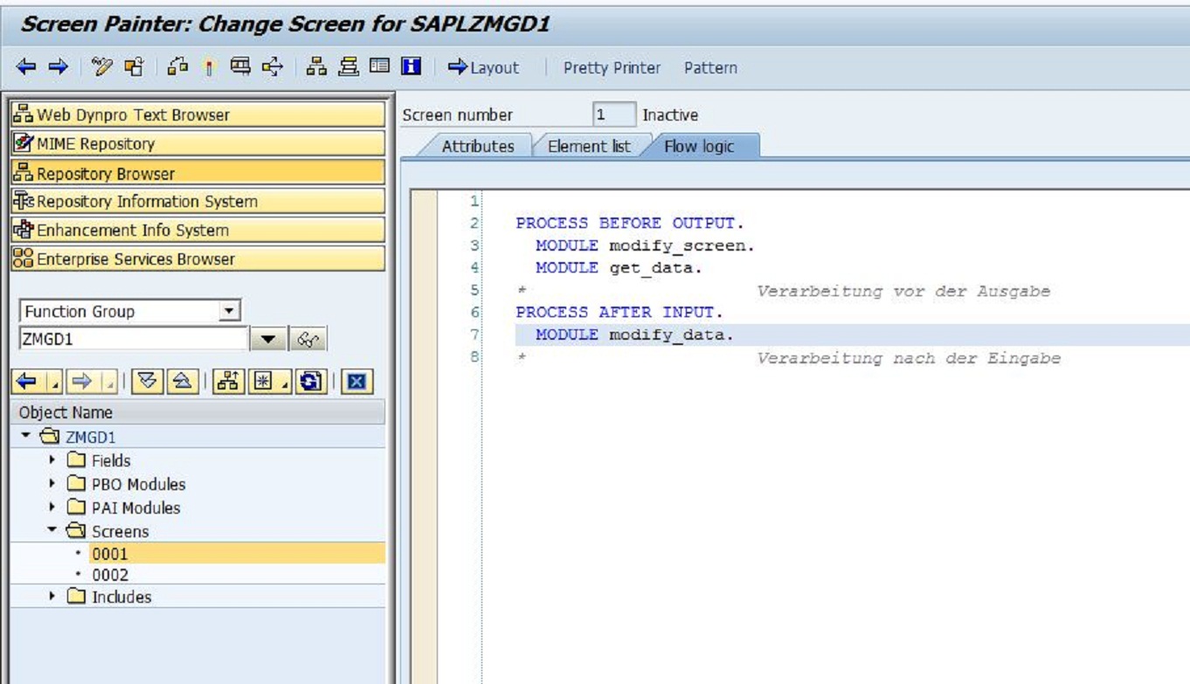Click the Navigation Window stack icon
This screenshot has height=684, width=1190.
349,66
